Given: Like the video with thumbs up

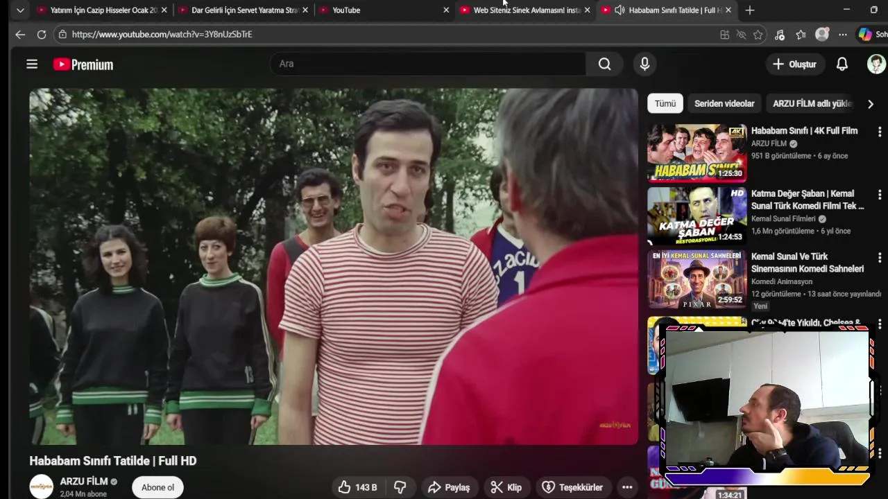Looking at the screenshot, I should click(x=357, y=487).
